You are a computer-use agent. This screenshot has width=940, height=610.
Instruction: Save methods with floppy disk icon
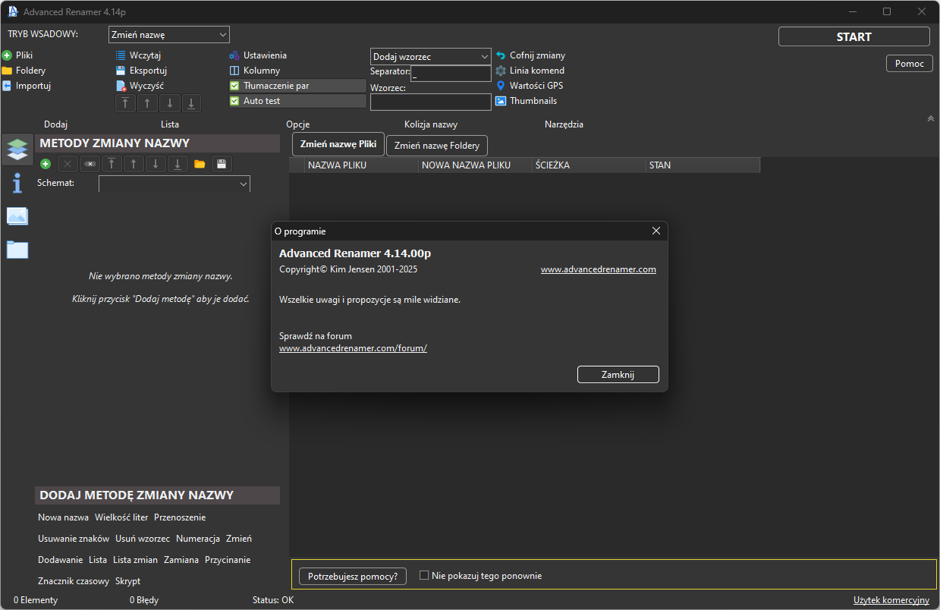[x=221, y=164]
